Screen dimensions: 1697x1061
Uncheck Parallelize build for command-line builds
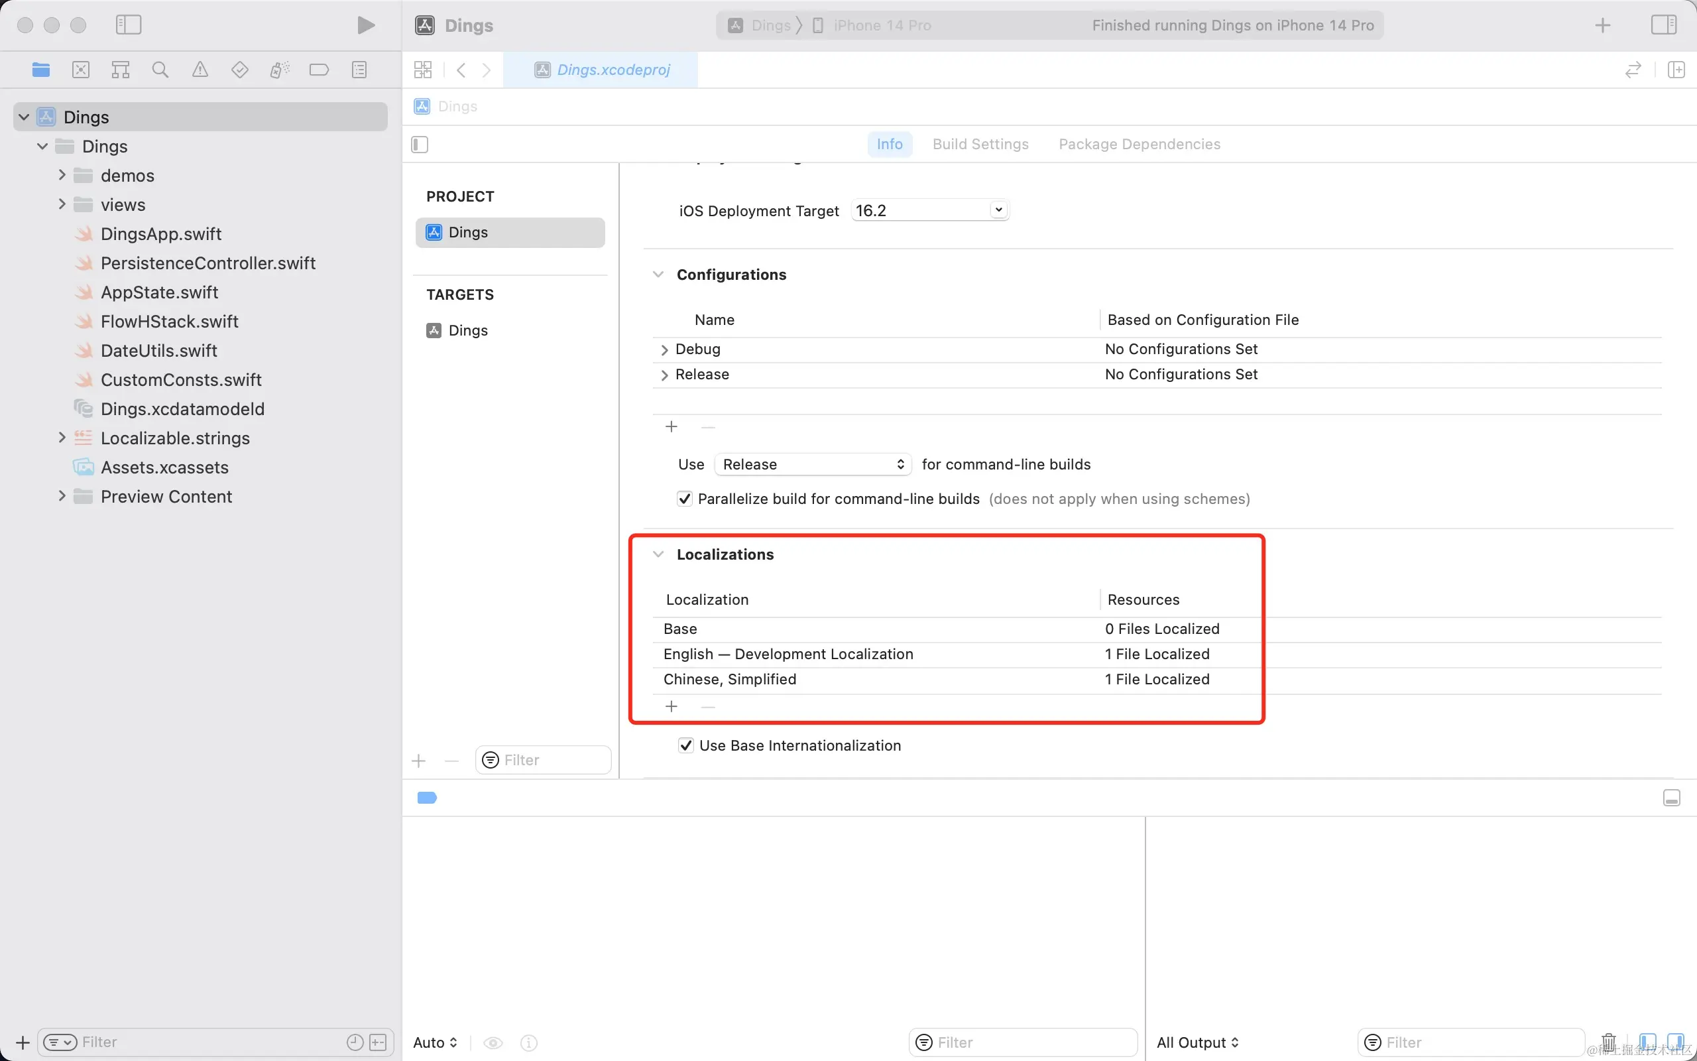click(684, 499)
